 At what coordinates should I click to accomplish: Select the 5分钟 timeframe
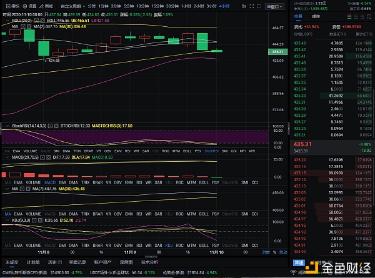(129, 6)
